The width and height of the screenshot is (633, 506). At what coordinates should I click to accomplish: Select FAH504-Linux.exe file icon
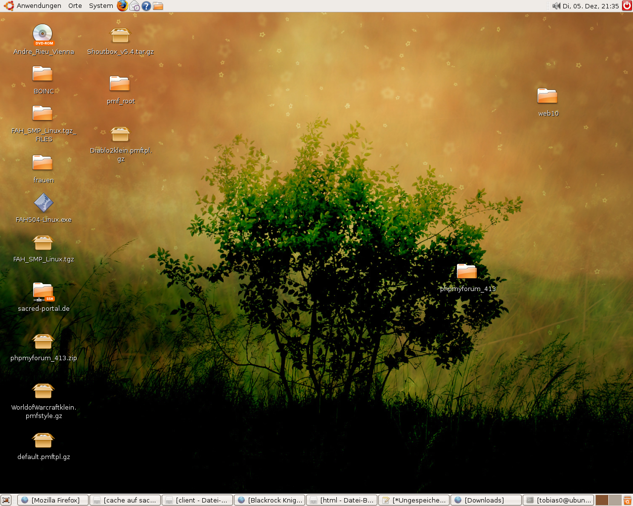pos(43,203)
